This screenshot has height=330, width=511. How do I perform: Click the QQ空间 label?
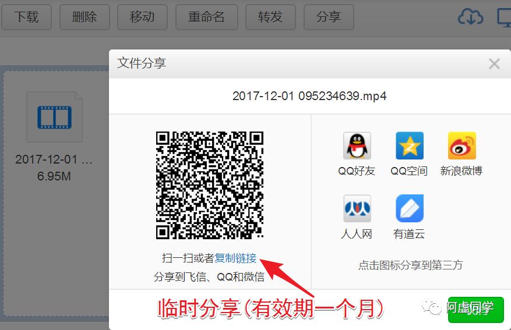click(x=409, y=171)
